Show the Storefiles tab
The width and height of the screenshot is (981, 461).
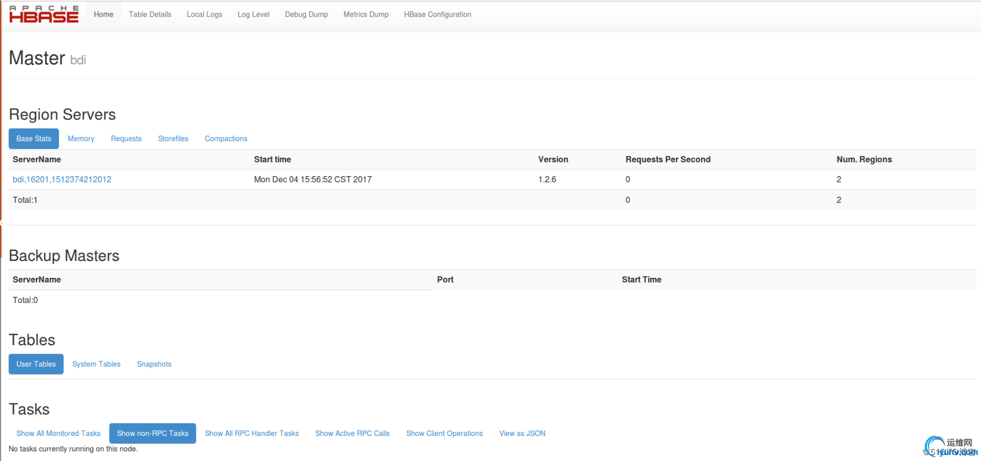pyautogui.click(x=173, y=139)
